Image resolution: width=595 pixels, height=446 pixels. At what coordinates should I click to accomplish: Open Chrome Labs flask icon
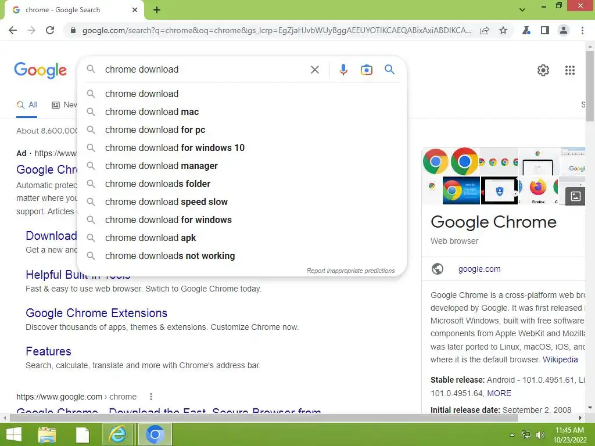tap(526, 30)
